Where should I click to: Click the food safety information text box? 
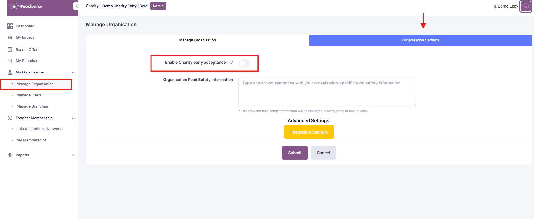coord(327,92)
